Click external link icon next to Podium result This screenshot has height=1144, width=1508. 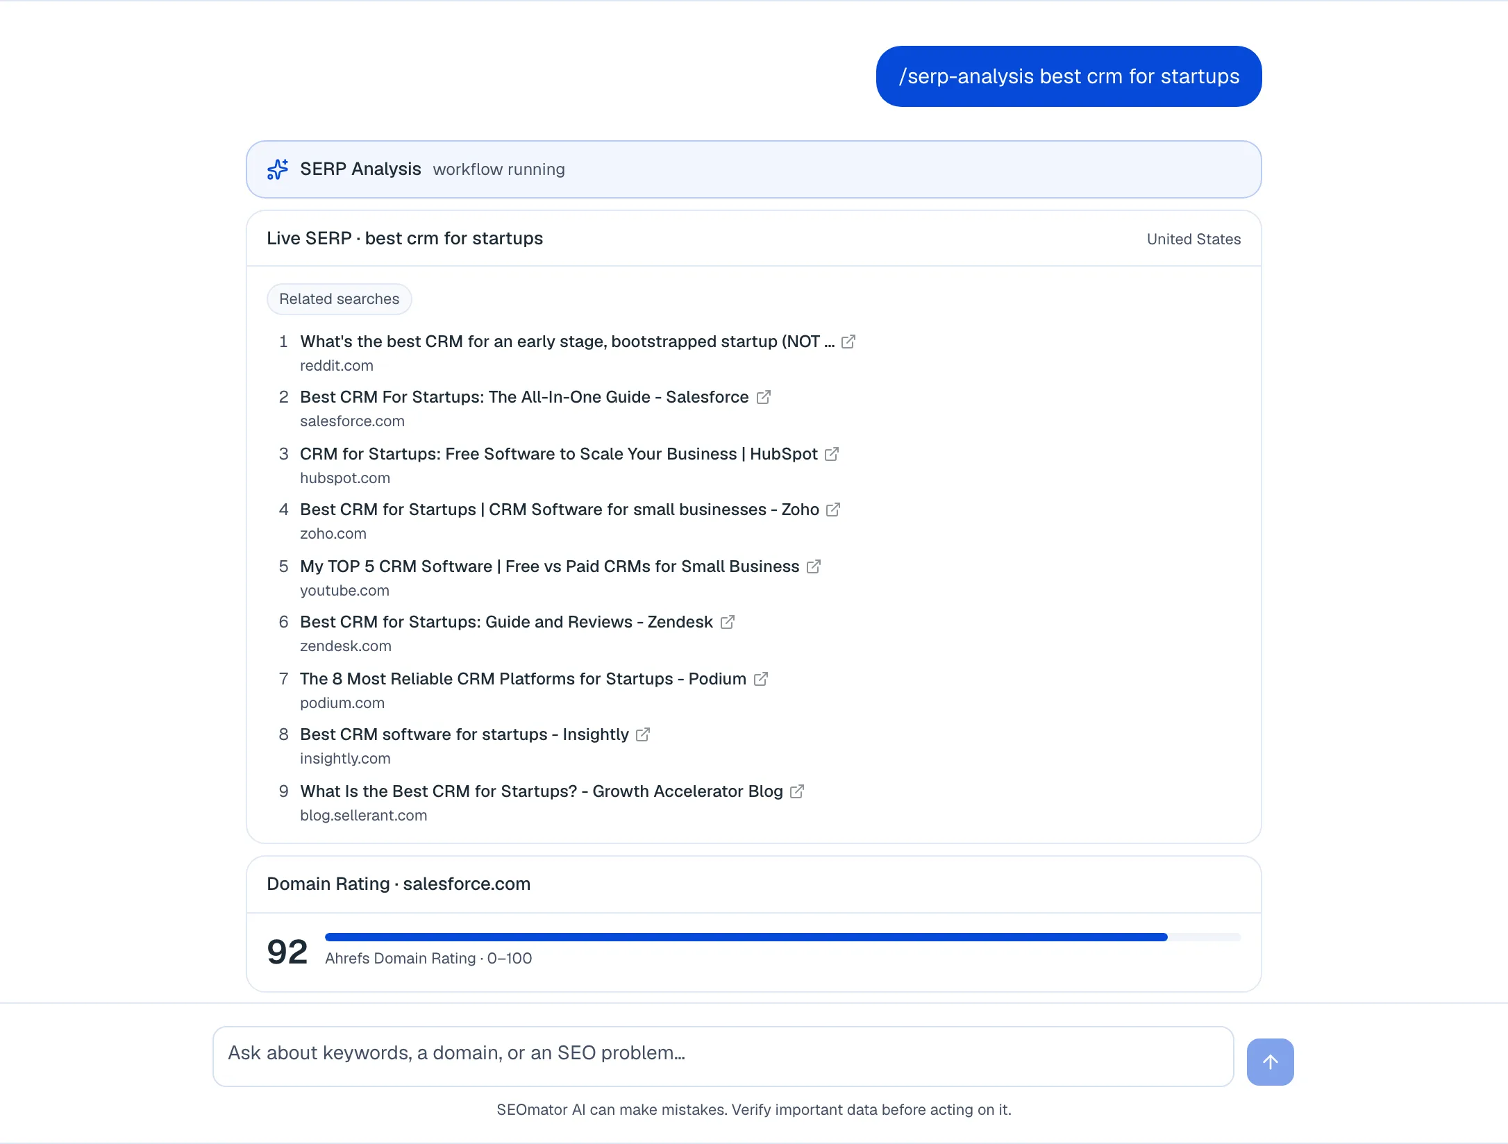click(760, 679)
